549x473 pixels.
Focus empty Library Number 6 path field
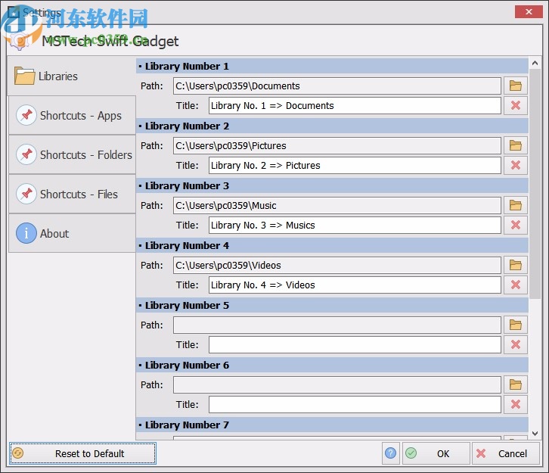point(337,384)
